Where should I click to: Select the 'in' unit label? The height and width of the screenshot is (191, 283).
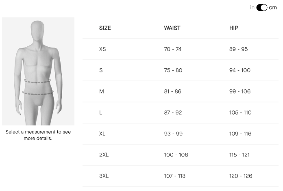click(252, 8)
